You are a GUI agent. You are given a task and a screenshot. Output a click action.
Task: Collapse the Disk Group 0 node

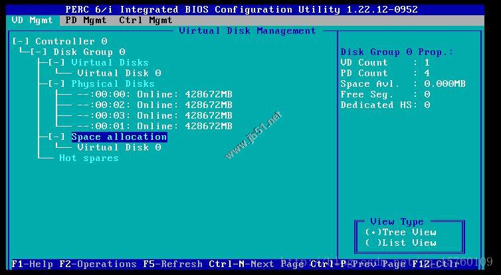(x=39, y=52)
